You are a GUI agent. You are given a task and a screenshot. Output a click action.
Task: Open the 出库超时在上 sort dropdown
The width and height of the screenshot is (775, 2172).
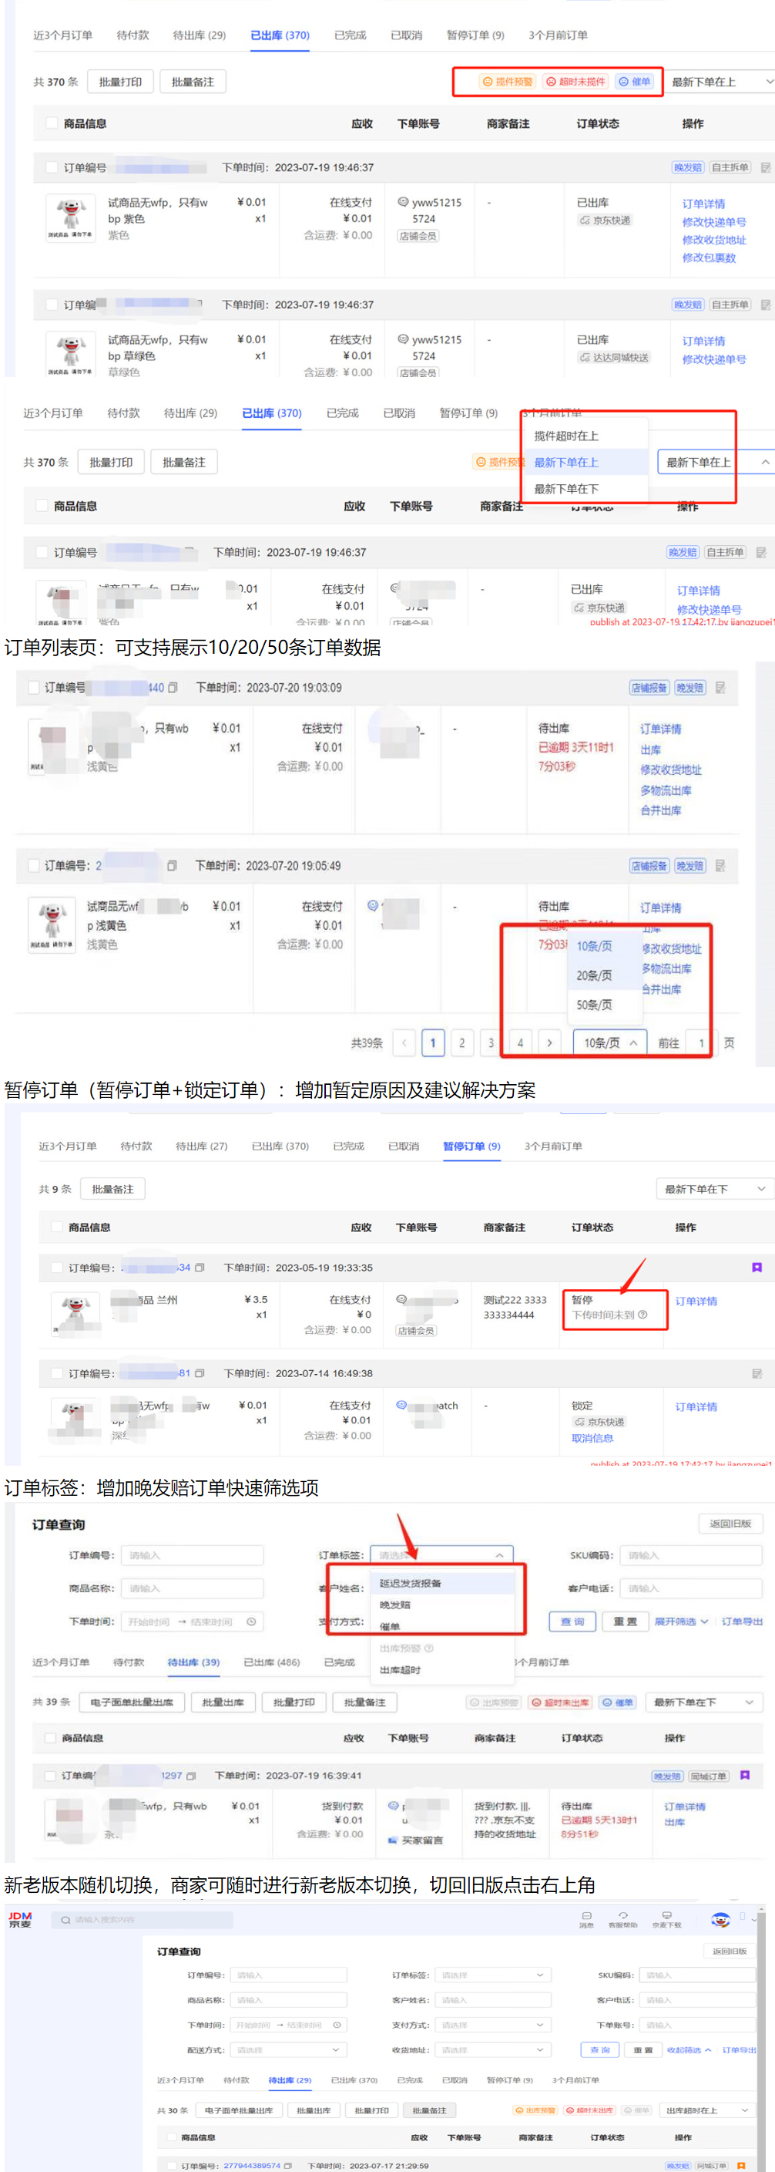point(706,2110)
